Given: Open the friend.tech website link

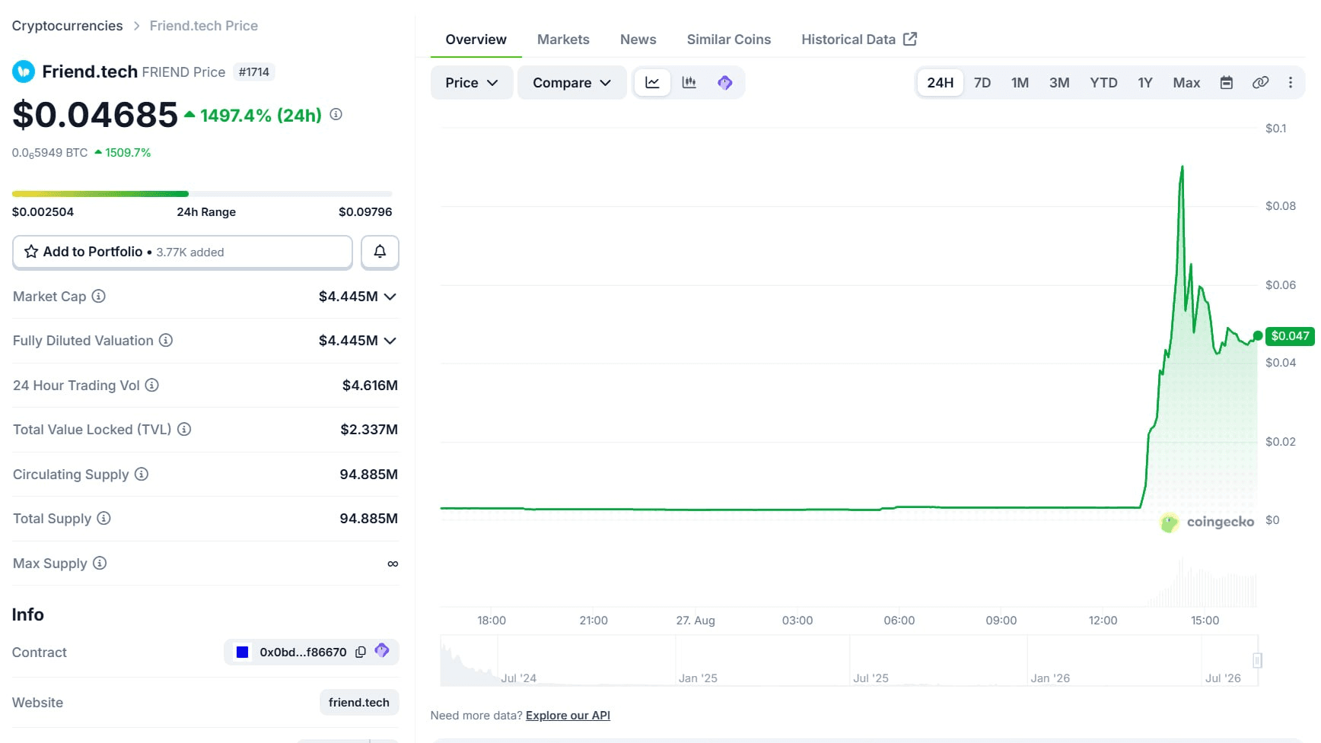Looking at the screenshot, I should 359,702.
